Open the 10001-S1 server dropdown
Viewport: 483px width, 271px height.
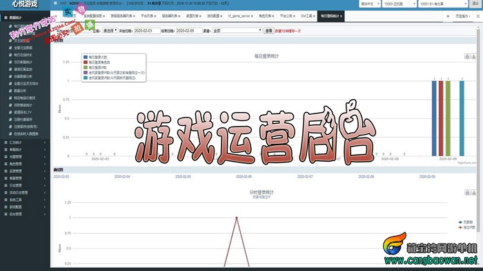click(443, 3)
